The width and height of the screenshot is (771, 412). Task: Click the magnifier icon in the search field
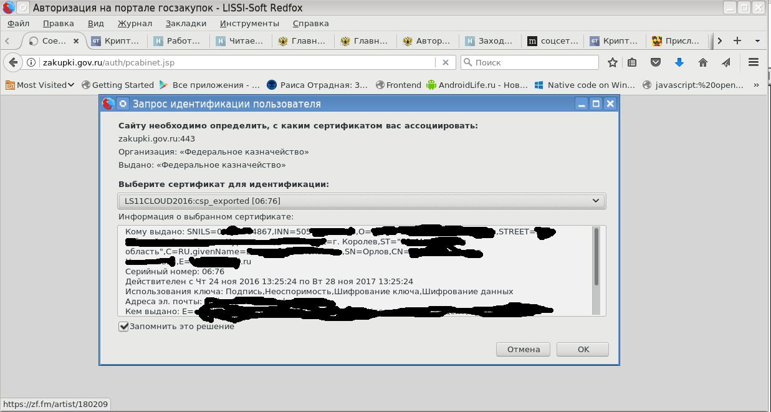[466, 62]
